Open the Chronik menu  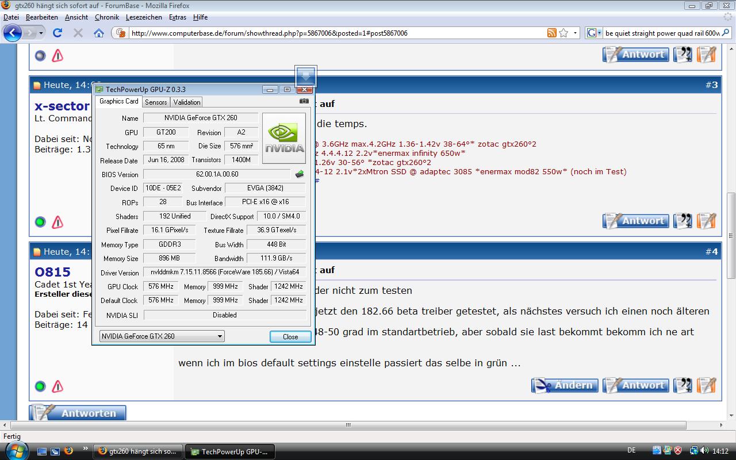[107, 17]
